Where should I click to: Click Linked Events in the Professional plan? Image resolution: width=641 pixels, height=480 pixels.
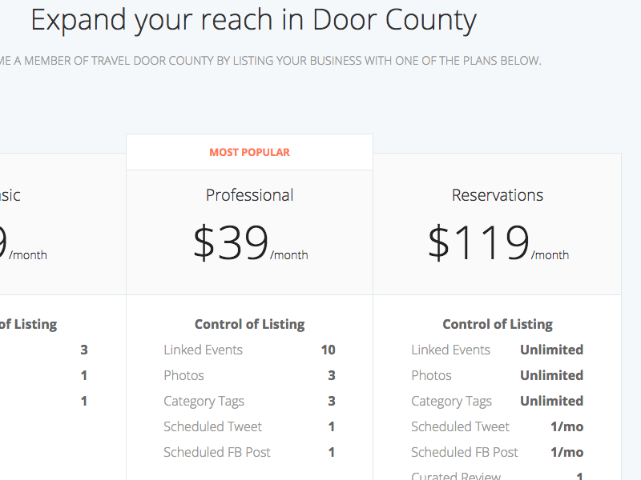pos(203,350)
